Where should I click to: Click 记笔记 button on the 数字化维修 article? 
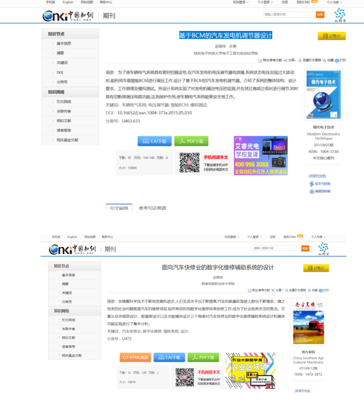point(316,268)
